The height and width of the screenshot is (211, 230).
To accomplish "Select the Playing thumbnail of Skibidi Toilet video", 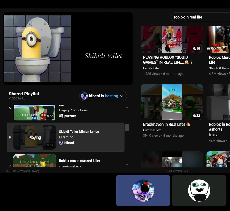I will [35, 137].
